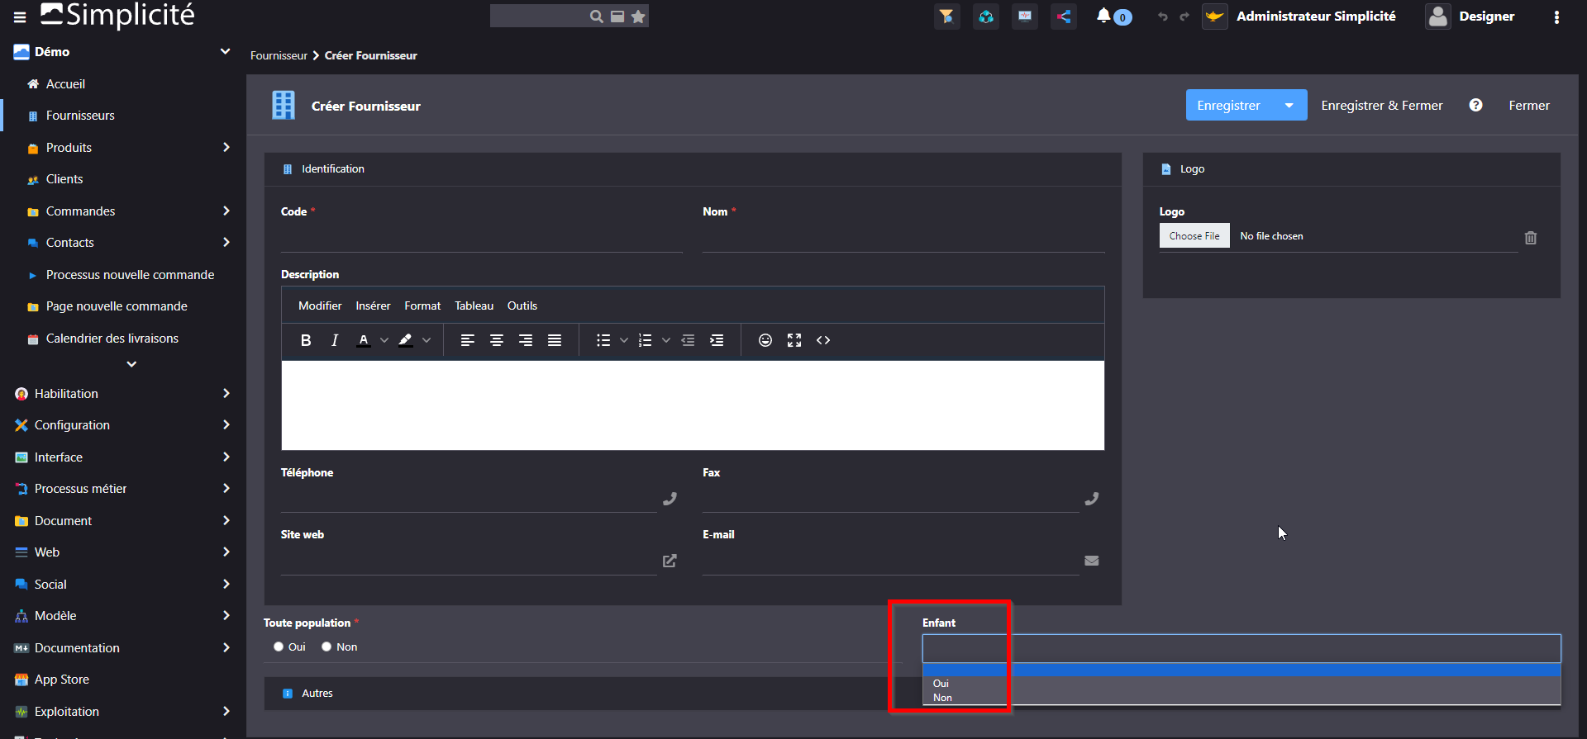Toggle editor fullscreen mode
This screenshot has height=739, width=1587.
click(x=794, y=340)
